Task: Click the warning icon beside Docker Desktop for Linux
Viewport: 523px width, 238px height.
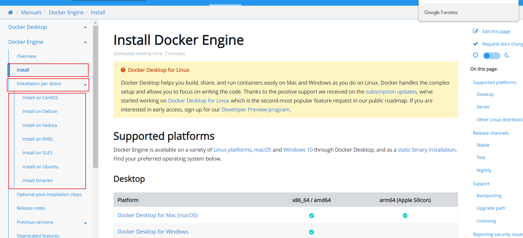Action: (x=123, y=70)
